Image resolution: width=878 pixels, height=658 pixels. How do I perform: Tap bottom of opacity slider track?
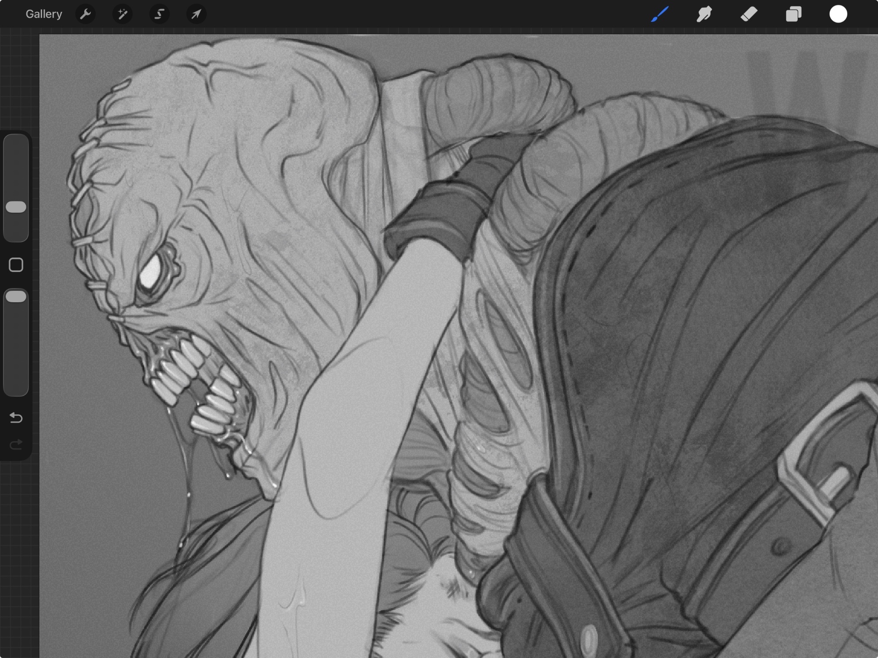click(16, 388)
